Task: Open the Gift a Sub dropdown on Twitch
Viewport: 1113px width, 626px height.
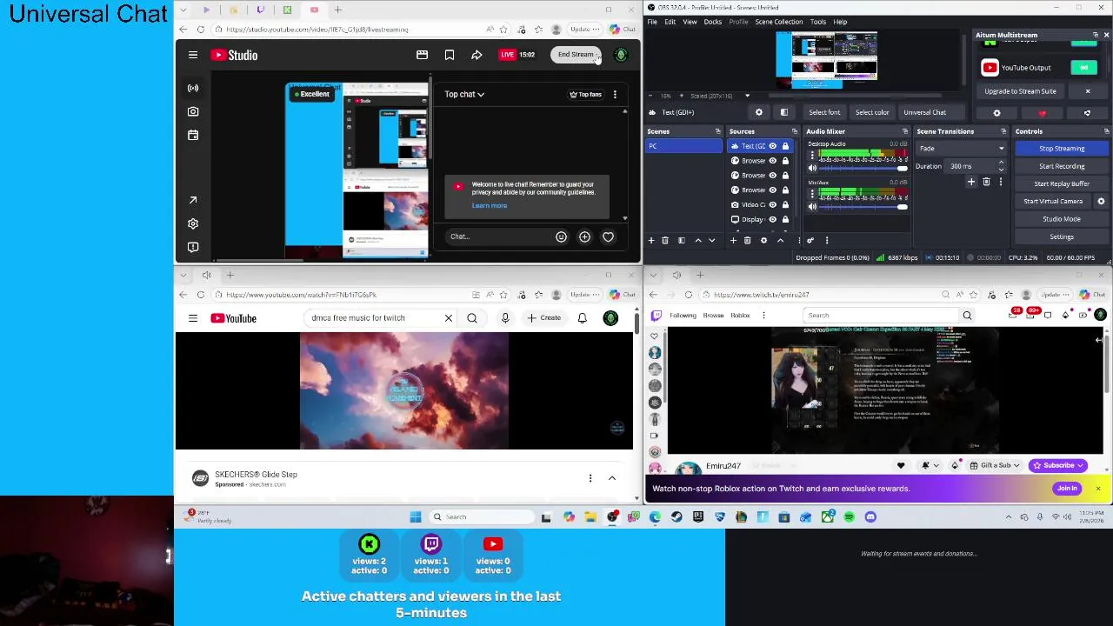Action: [996, 465]
